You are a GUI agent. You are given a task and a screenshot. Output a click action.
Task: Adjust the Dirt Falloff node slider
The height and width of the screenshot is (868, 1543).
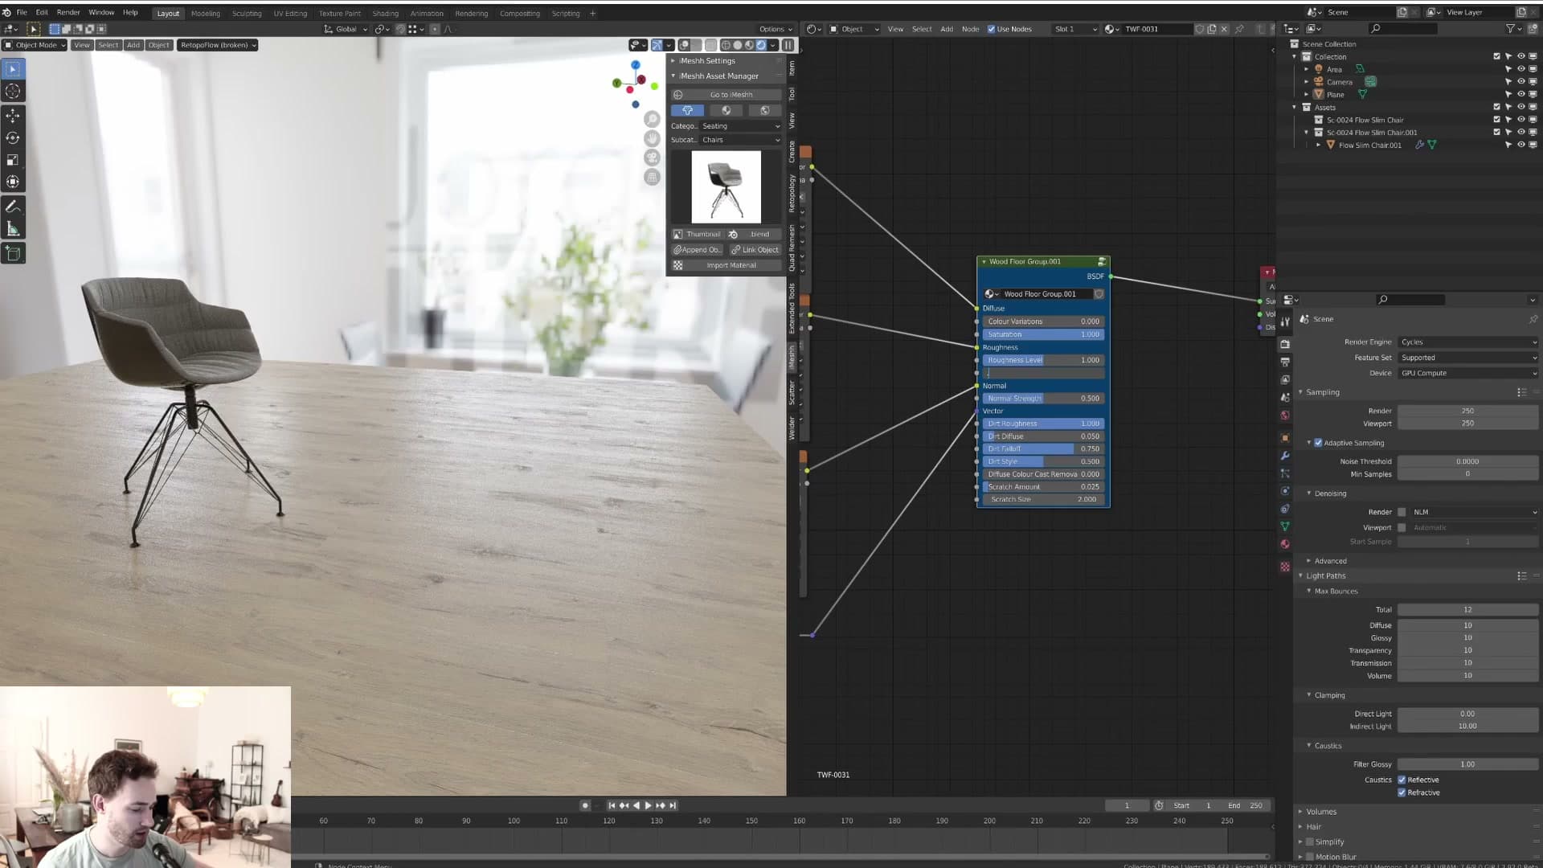(x=1043, y=449)
